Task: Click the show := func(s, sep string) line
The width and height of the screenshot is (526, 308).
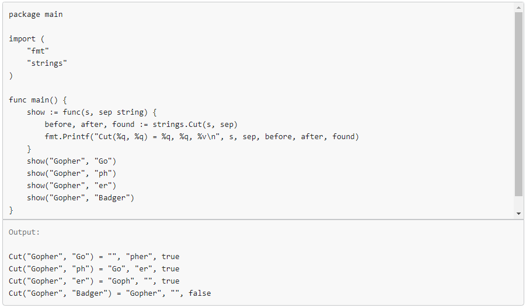Action: pyautogui.click(x=92, y=112)
